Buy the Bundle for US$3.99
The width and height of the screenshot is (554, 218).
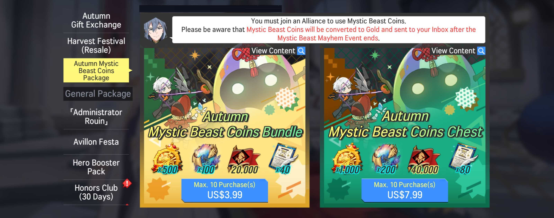click(x=225, y=190)
